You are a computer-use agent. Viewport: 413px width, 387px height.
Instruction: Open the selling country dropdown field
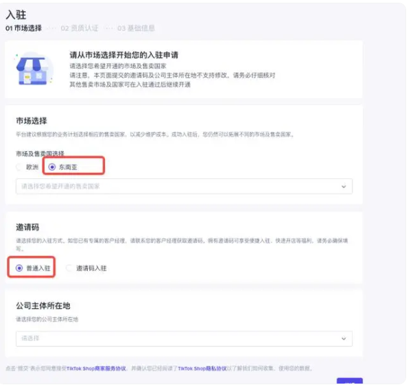[x=184, y=187]
